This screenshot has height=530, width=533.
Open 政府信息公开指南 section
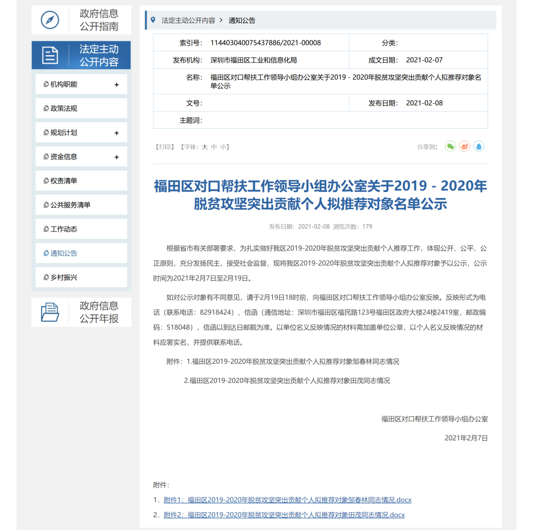click(x=81, y=20)
